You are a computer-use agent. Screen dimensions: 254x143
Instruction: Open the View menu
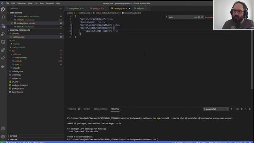(30, 4)
